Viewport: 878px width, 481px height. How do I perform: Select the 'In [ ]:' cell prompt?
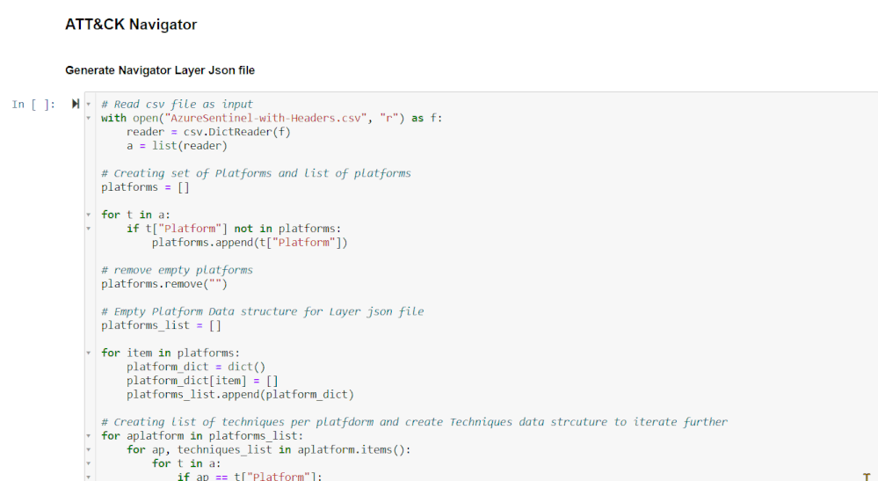point(33,104)
